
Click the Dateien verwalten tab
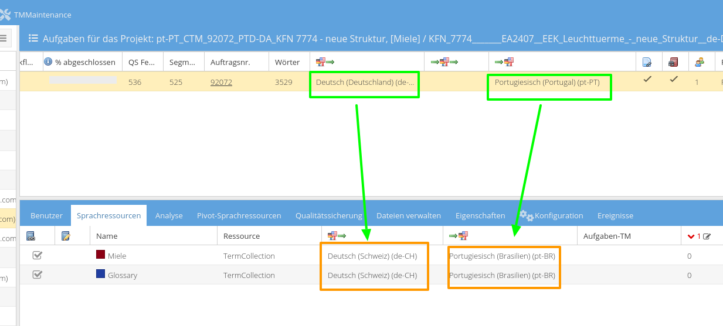[408, 215]
